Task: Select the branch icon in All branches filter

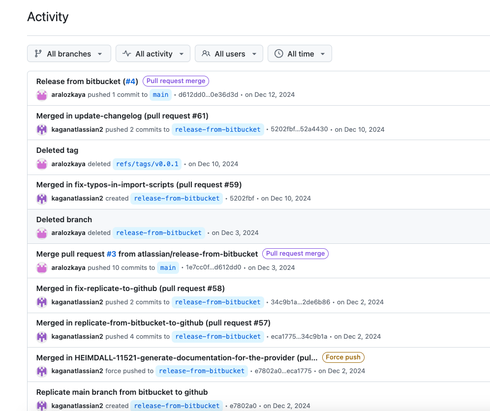Action: click(38, 53)
